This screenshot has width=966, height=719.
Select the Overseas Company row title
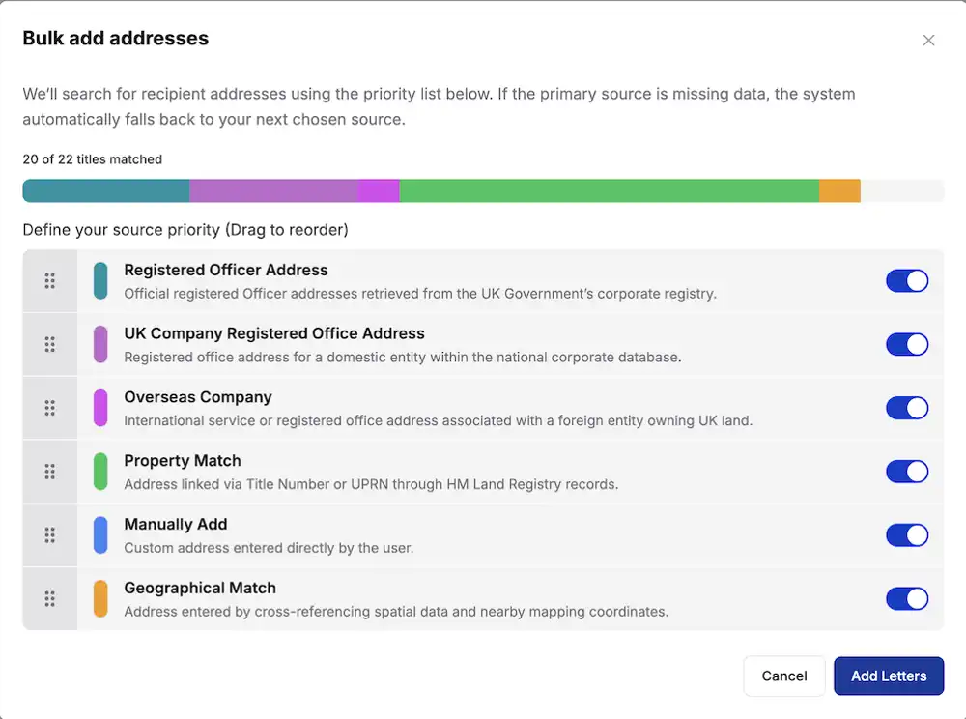198,397
